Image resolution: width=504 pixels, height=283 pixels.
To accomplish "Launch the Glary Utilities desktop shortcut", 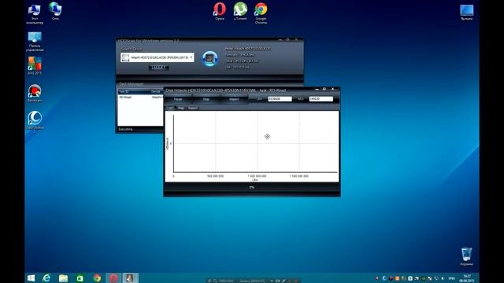I will click(x=35, y=120).
